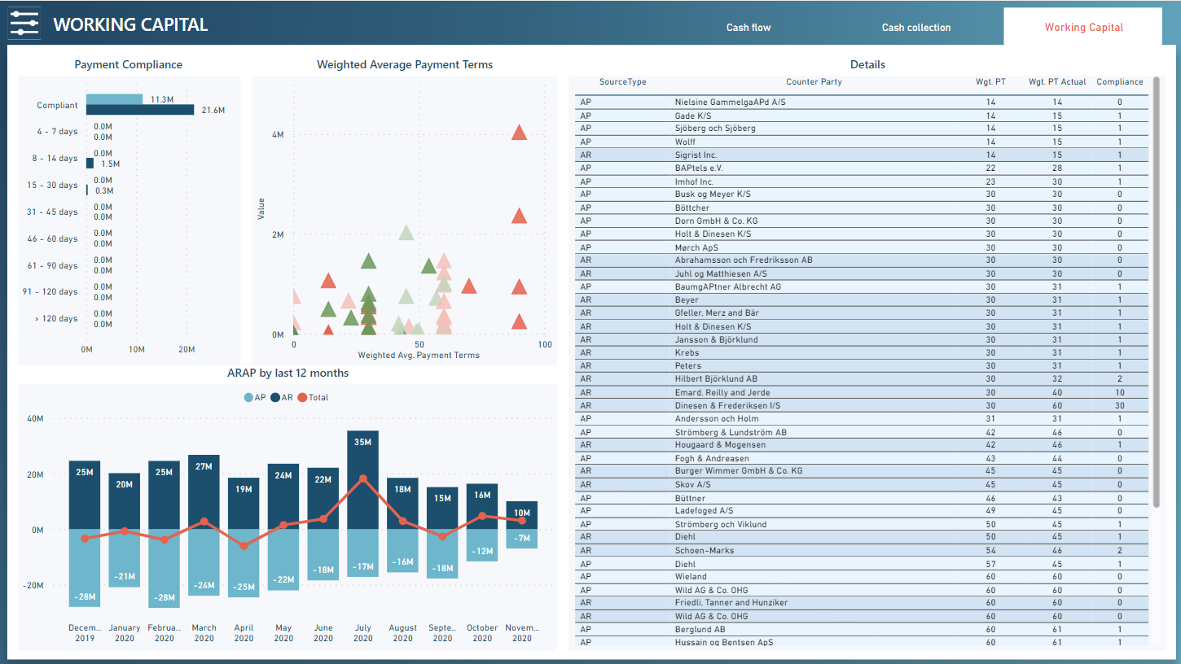Click the Details table vertical scrollbar
1181x664 pixels.
point(1154,301)
